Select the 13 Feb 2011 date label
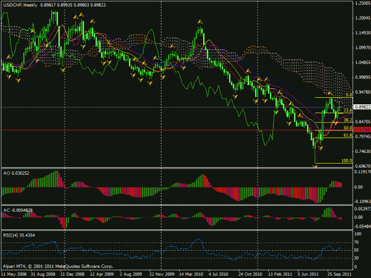The width and height of the screenshot is (371, 278). click(x=280, y=274)
